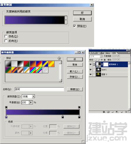The image size is (131, 144).
Task: Click the lock all icon in layers panel
Action: tap(105, 60)
